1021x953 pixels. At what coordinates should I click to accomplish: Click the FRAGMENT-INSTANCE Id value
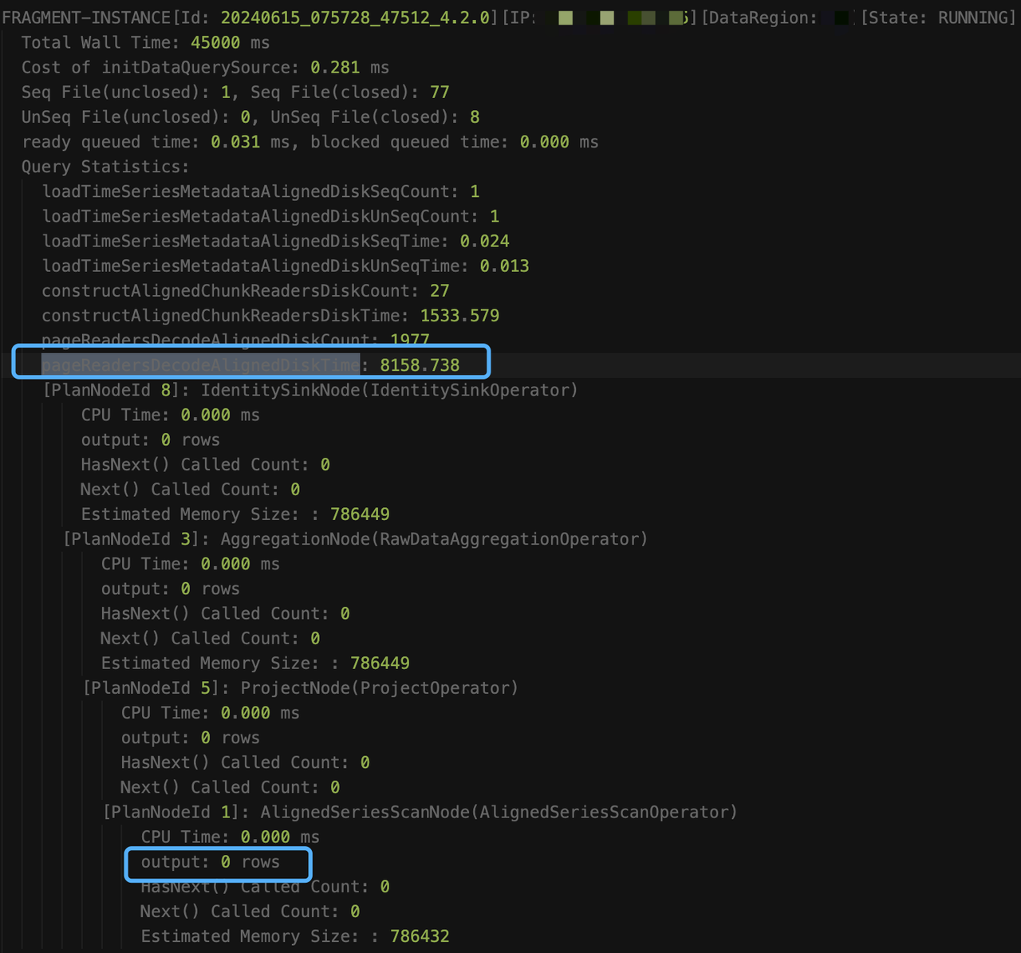point(355,18)
